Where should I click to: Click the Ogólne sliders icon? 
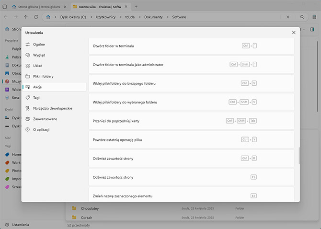click(x=28, y=45)
